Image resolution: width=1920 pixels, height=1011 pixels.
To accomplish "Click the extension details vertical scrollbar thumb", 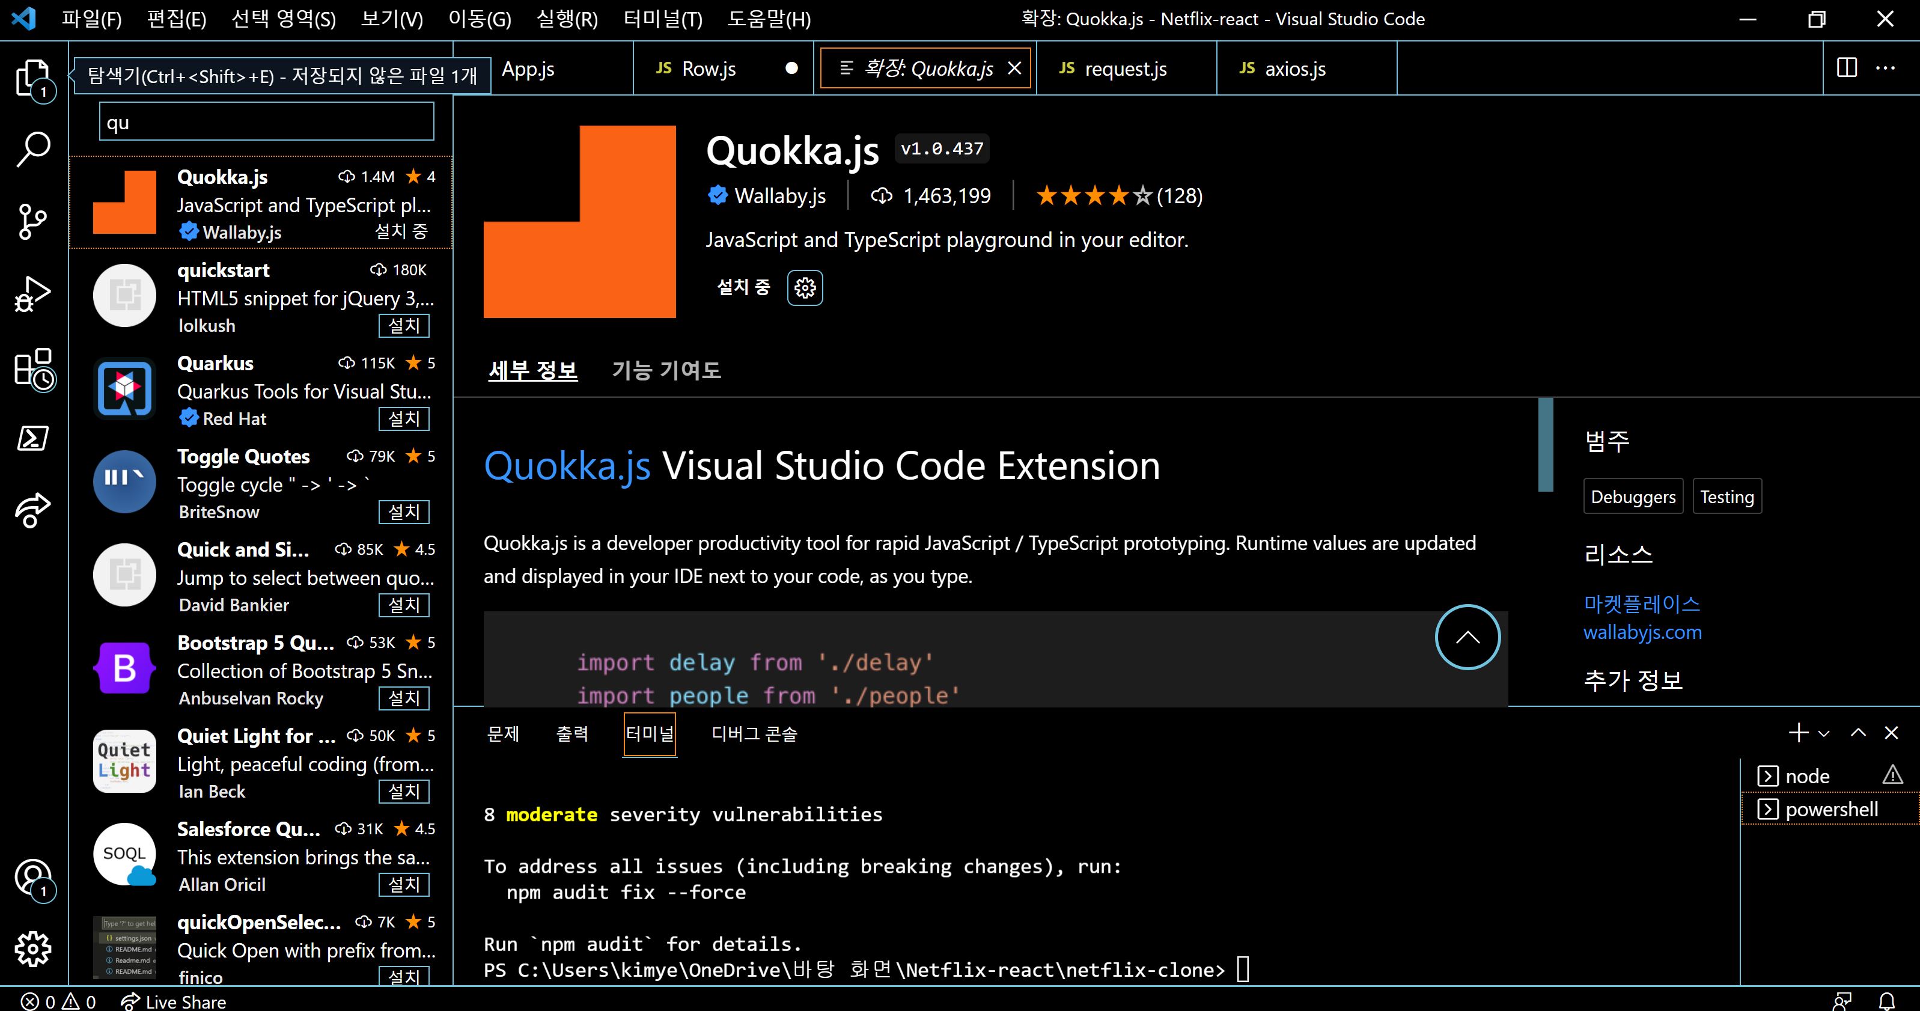I will [x=1546, y=444].
